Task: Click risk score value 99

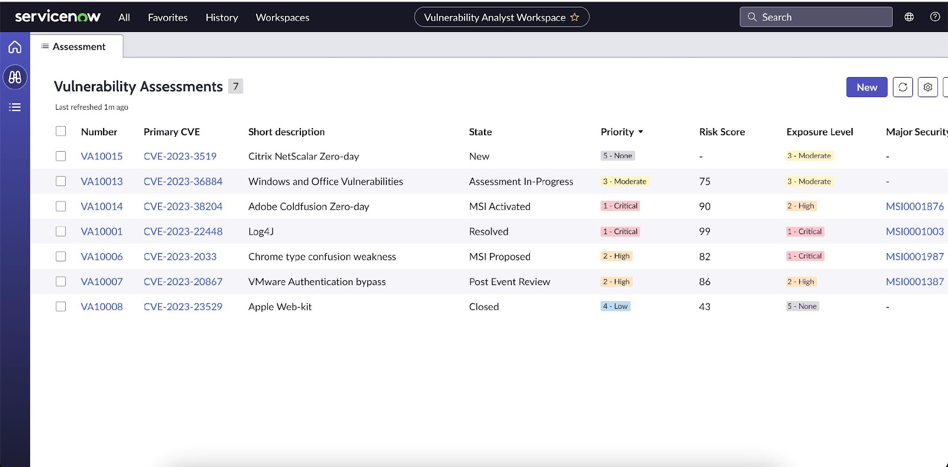Action: [x=704, y=232]
